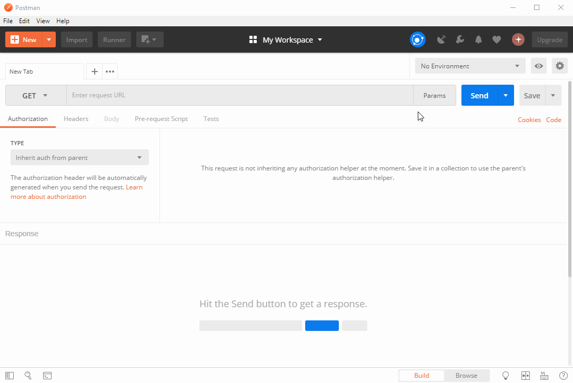The height and width of the screenshot is (383, 573).
Task: Open the GET method dropdown
Action: (35, 95)
